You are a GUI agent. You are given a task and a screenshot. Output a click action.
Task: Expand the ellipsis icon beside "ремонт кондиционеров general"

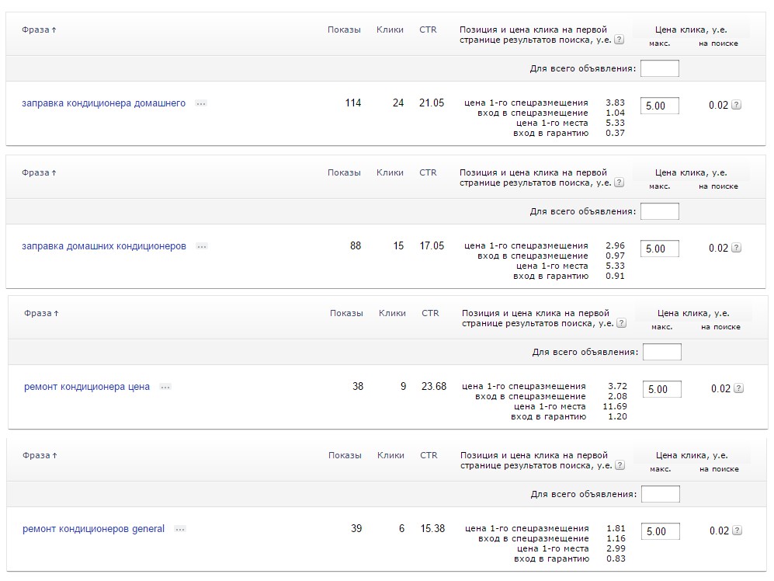pos(180,529)
